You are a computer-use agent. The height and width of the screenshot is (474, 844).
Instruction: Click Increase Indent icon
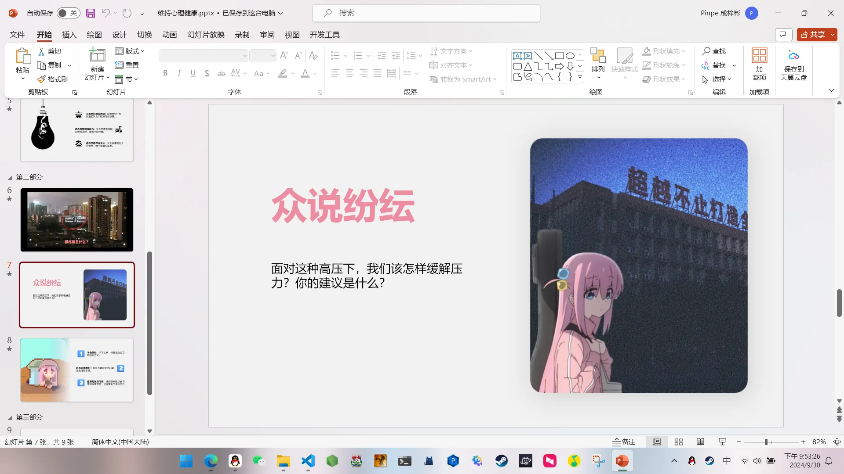[396, 55]
